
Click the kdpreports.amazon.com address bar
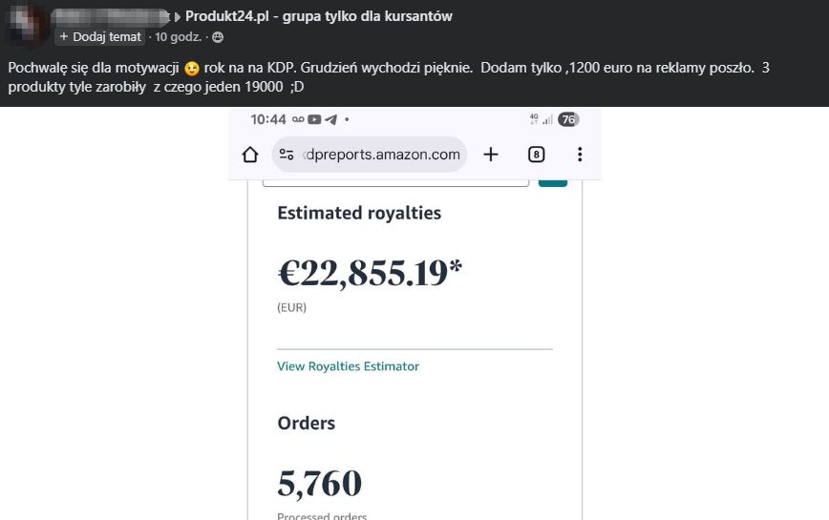pyautogui.click(x=380, y=155)
